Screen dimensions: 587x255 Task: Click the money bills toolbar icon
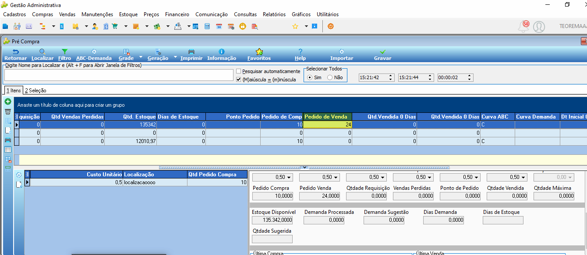coord(156,26)
